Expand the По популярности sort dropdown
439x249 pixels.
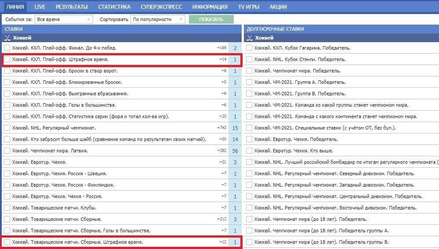click(158, 19)
